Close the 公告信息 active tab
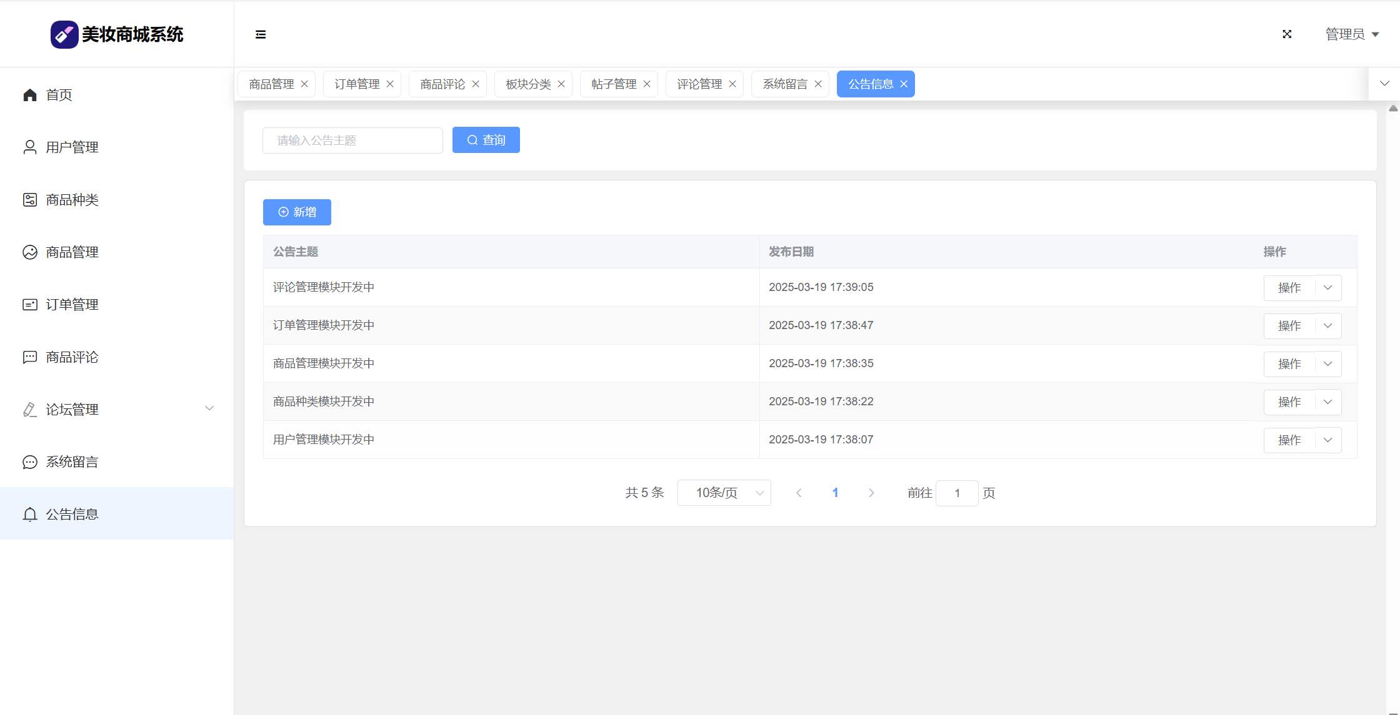Image resolution: width=1400 pixels, height=715 pixels. pyautogui.click(x=904, y=84)
